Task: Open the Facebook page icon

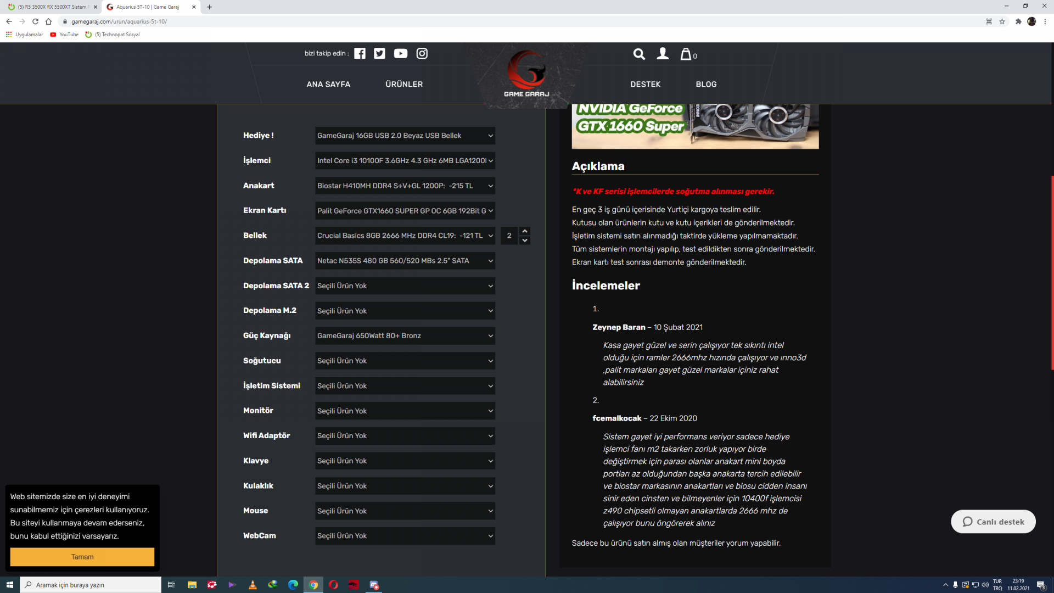Action: (360, 53)
